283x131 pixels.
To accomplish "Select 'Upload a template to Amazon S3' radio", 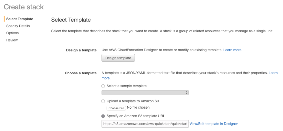I will (103, 101).
